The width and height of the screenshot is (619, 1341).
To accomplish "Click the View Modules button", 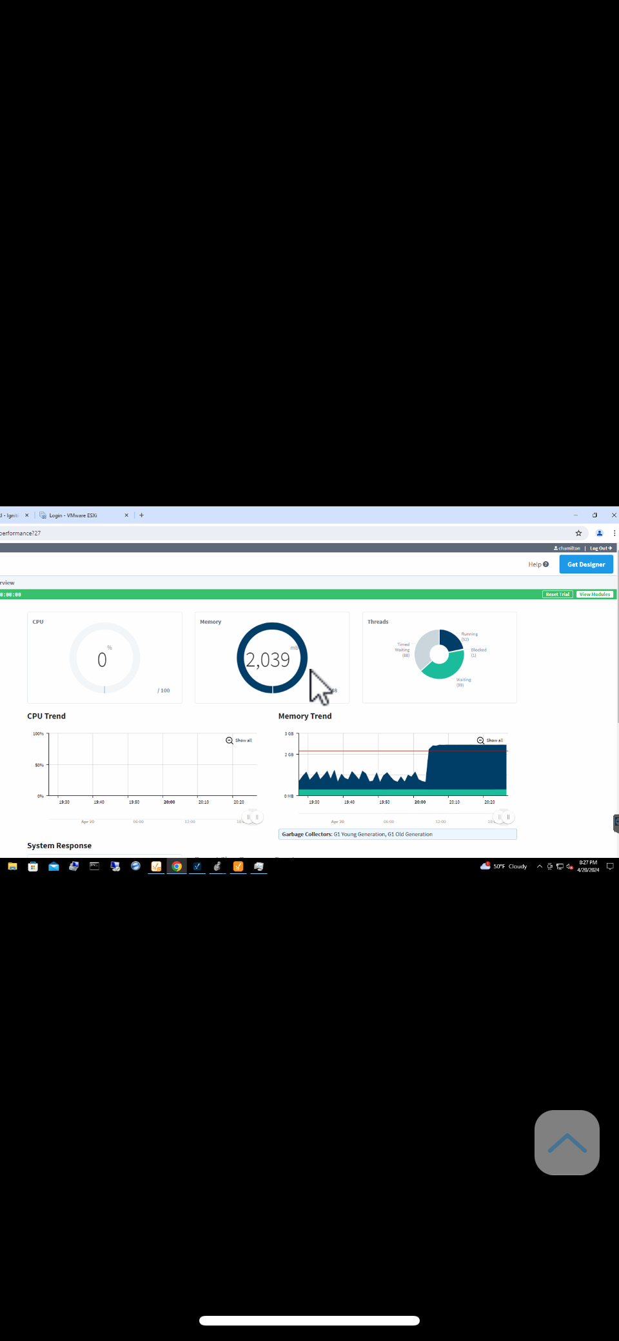I will pyautogui.click(x=594, y=595).
